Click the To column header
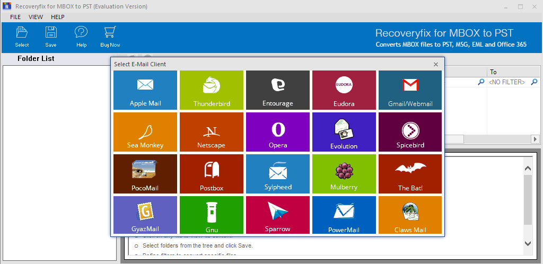The width and height of the screenshot is (543, 264). click(x=513, y=72)
